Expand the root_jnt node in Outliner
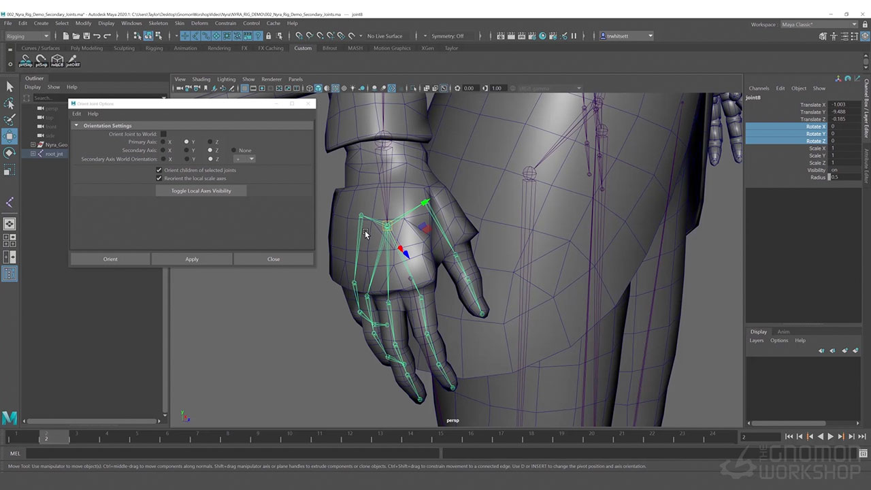The width and height of the screenshot is (871, 490). click(x=33, y=154)
